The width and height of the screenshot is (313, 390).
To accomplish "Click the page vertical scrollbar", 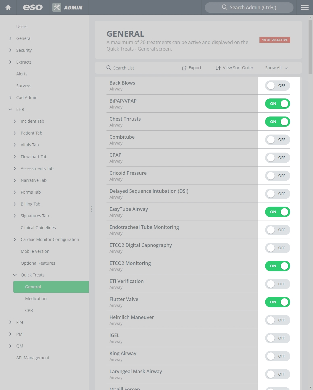I will [310, 47].
